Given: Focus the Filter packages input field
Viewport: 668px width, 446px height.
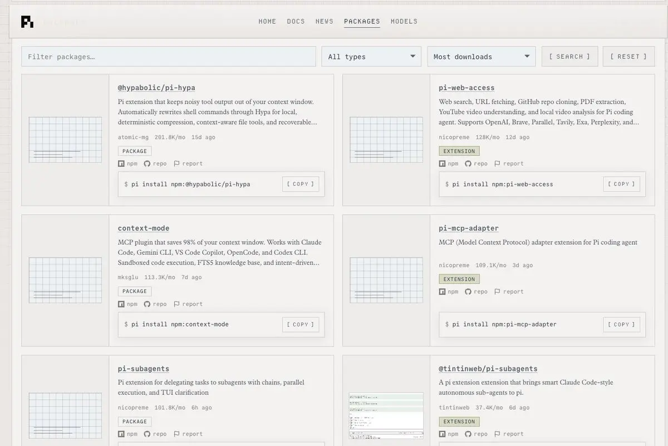Looking at the screenshot, I should 169,56.
